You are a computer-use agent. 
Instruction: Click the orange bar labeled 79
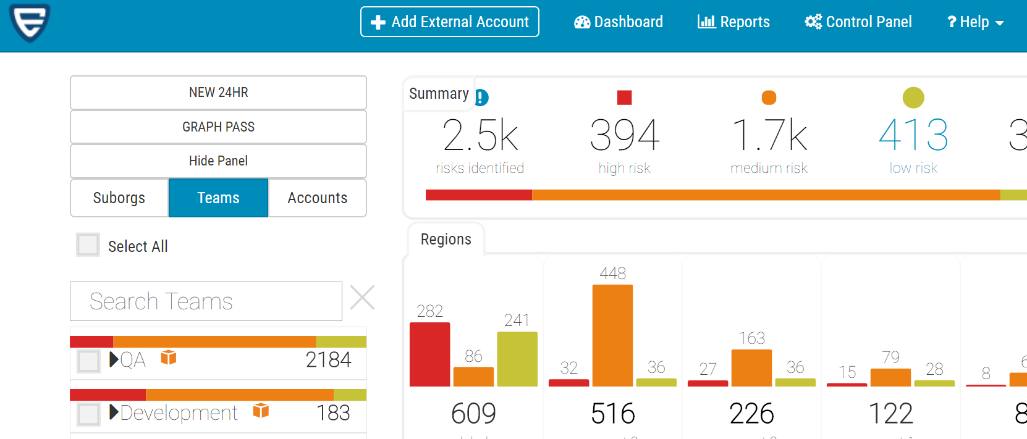[890, 377]
